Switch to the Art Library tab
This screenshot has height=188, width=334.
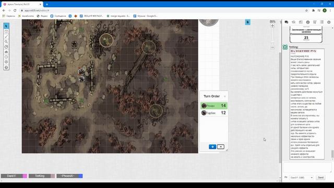pyautogui.click(x=293, y=22)
